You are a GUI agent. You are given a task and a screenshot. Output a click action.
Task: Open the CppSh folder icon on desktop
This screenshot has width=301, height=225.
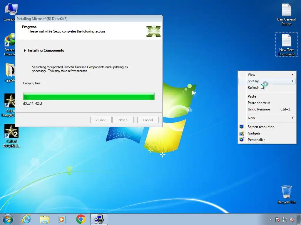pos(10,73)
